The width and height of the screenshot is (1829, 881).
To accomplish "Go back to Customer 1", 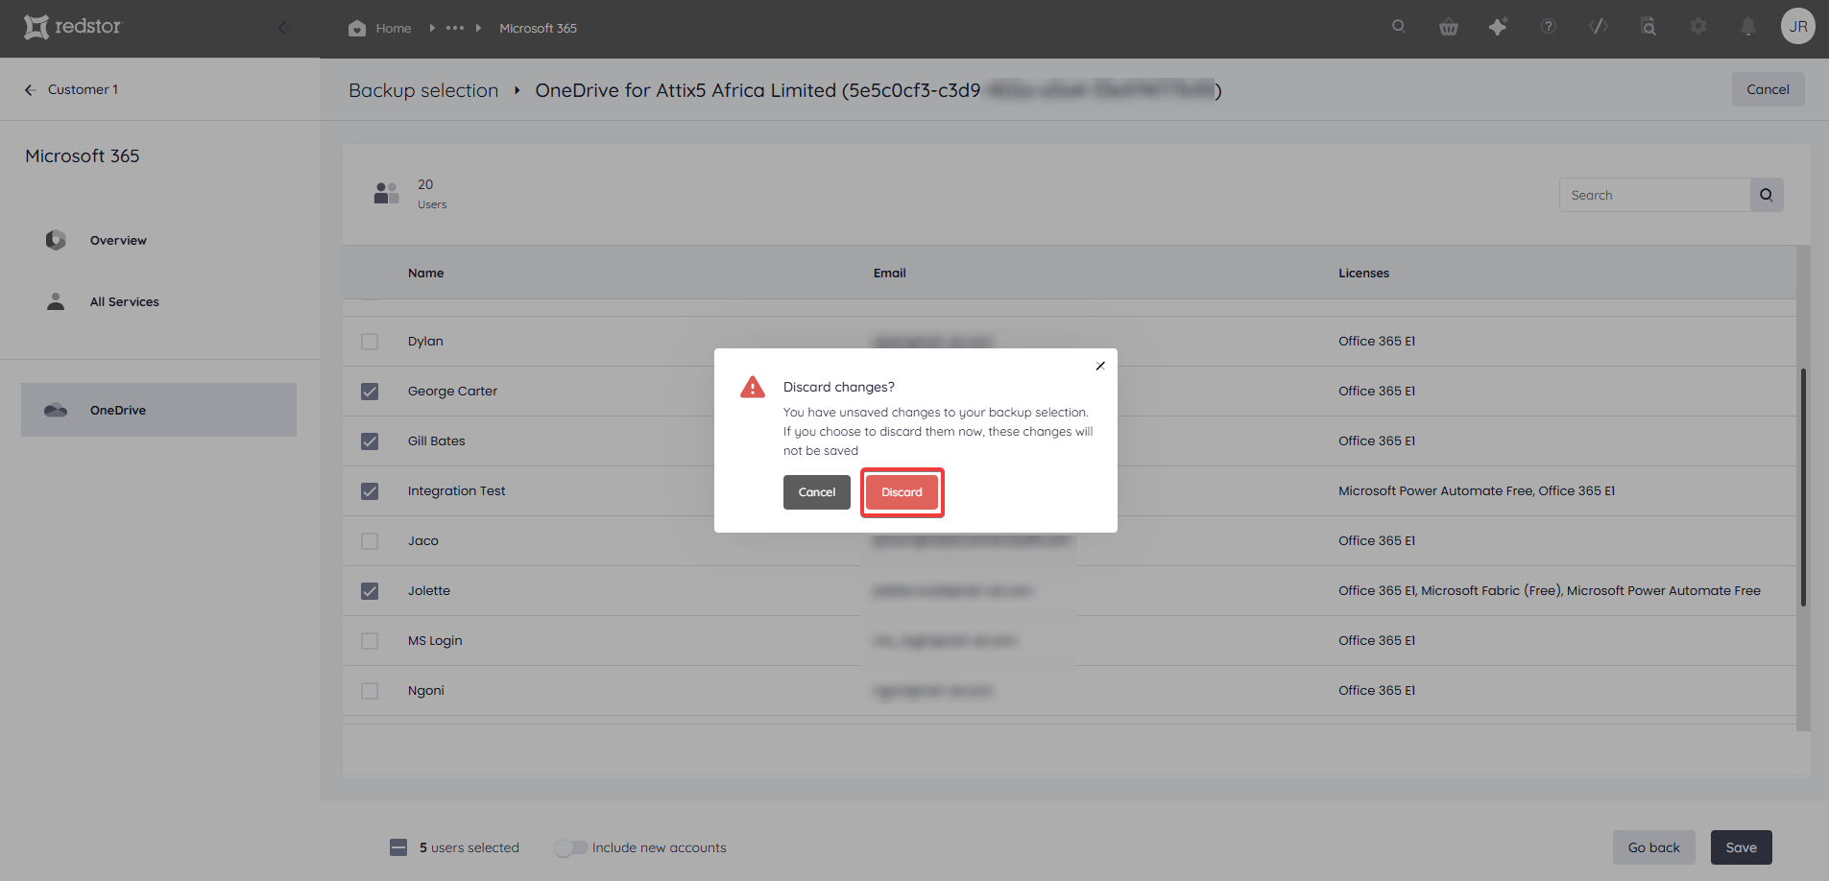I will 84,89.
